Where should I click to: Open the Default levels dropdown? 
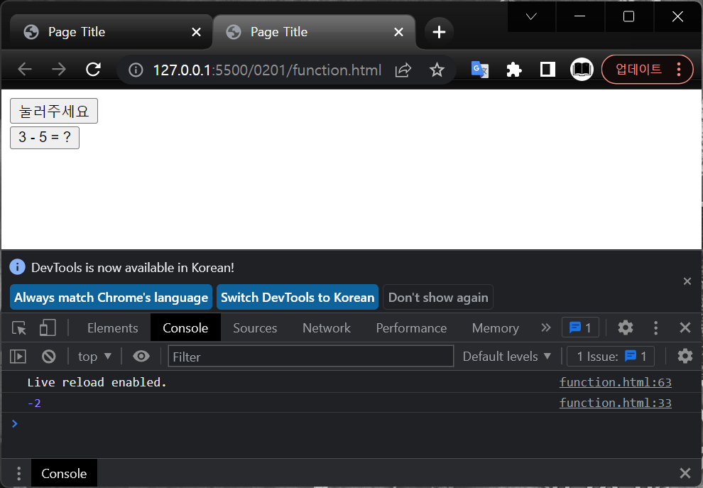coord(506,357)
